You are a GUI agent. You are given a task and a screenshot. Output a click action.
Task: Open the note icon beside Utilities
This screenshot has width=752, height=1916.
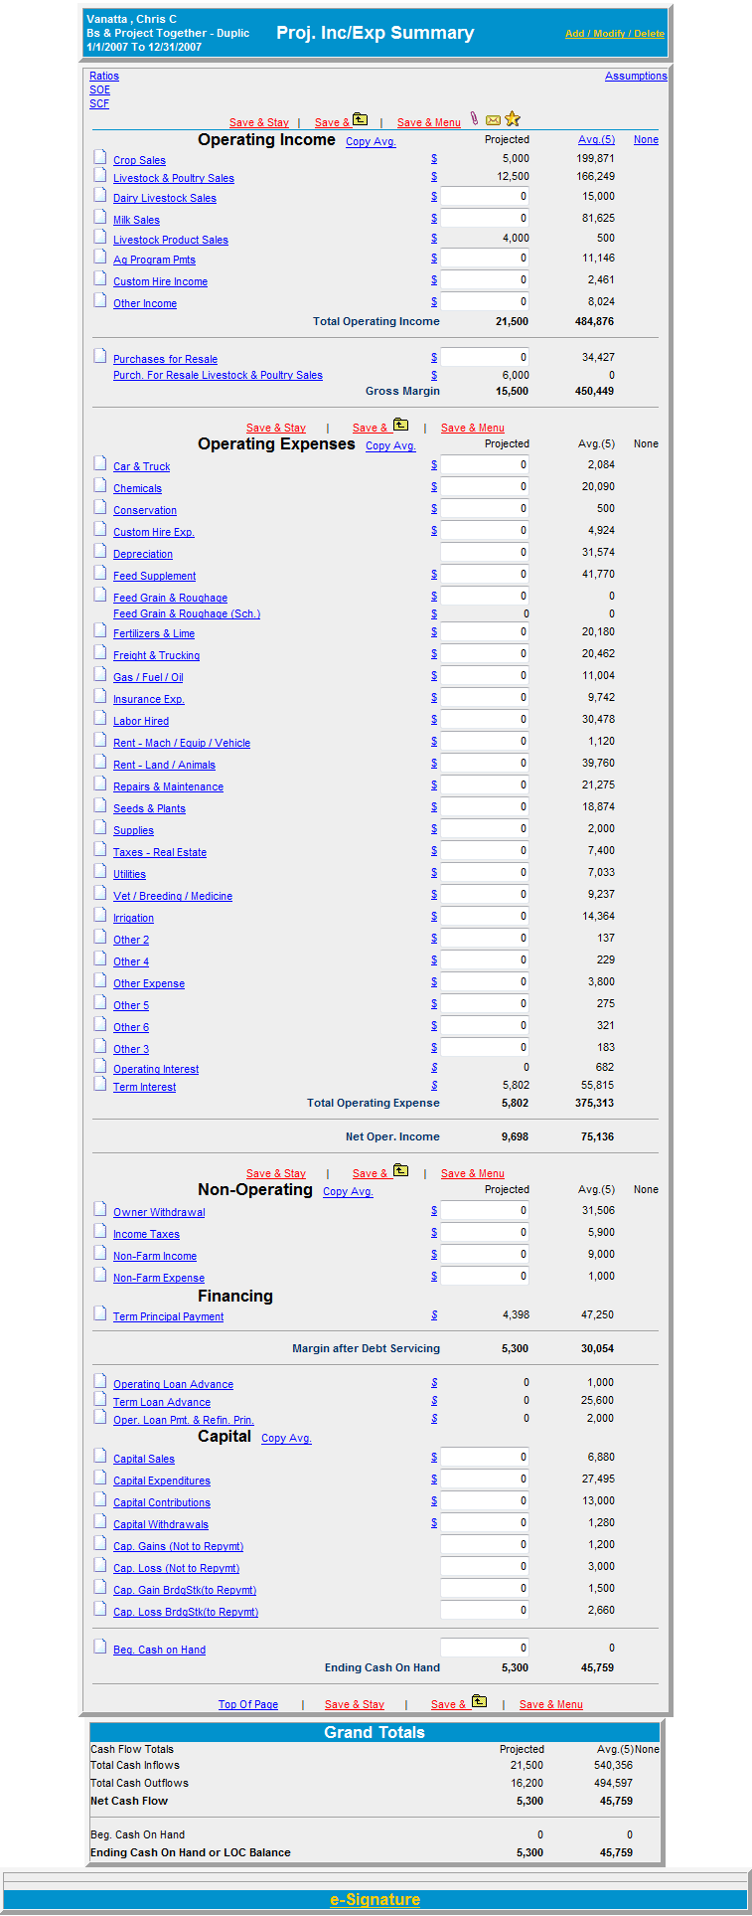pyautogui.click(x=100, y=871)
